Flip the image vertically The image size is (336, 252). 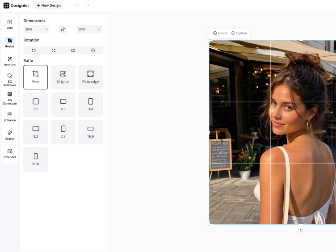point(93,50)
